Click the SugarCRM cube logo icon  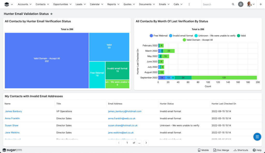[x=6, y=4]
